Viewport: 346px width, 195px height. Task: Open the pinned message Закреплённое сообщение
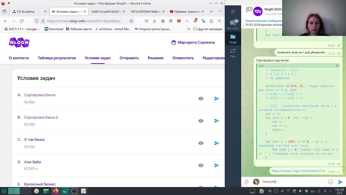coord(264,23)
